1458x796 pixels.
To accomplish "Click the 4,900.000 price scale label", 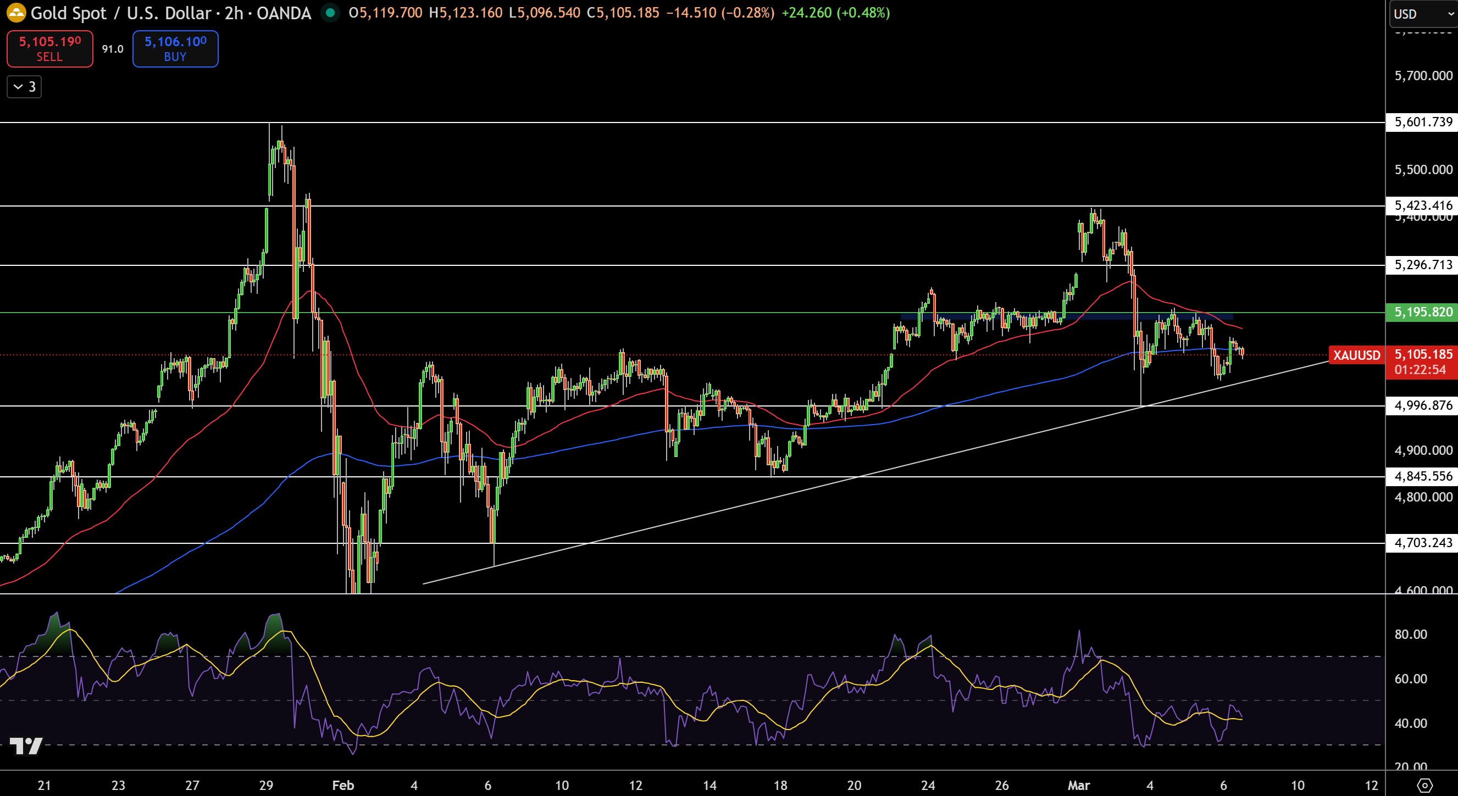I will coord(1423,450).
